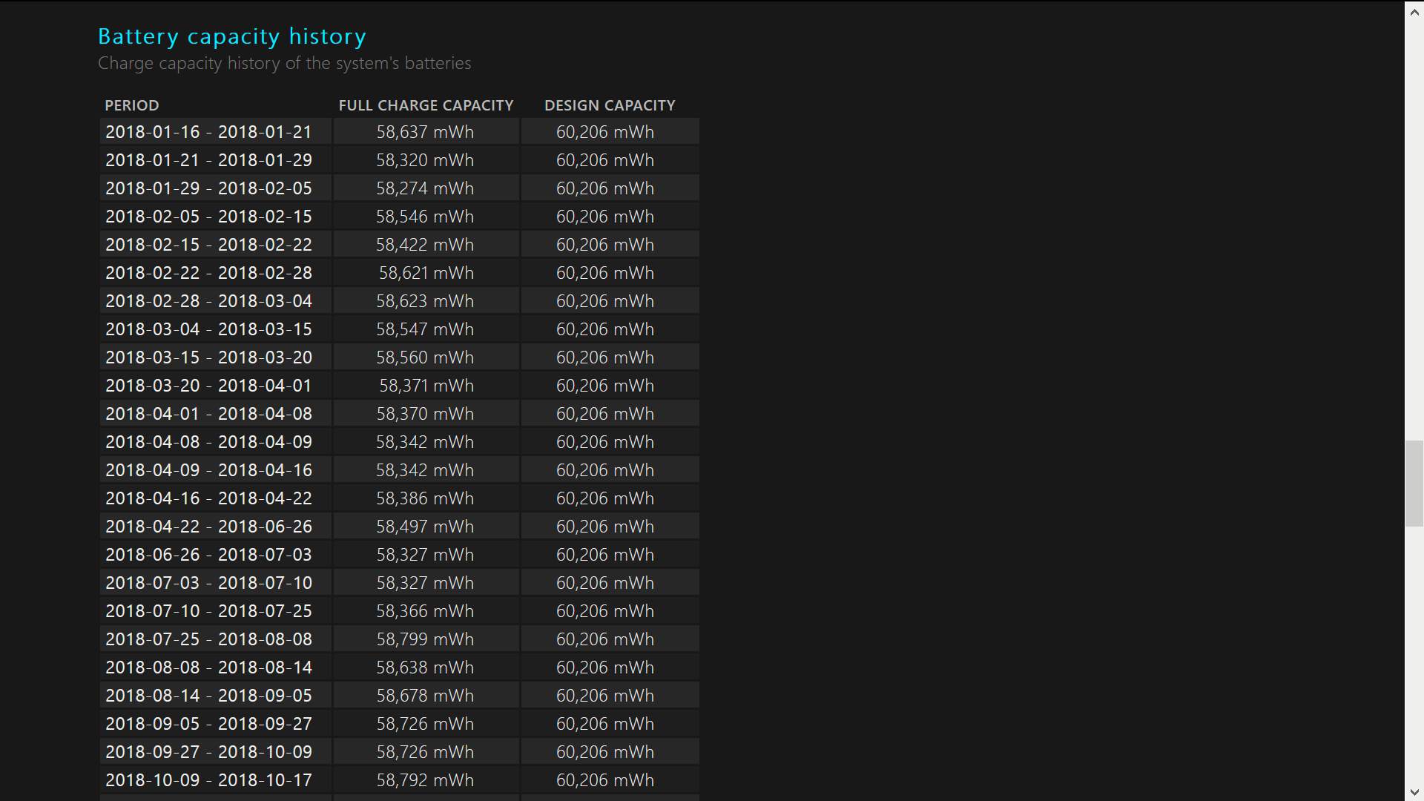
Task: Click the PERIOD column header
Action: (132, 105)
